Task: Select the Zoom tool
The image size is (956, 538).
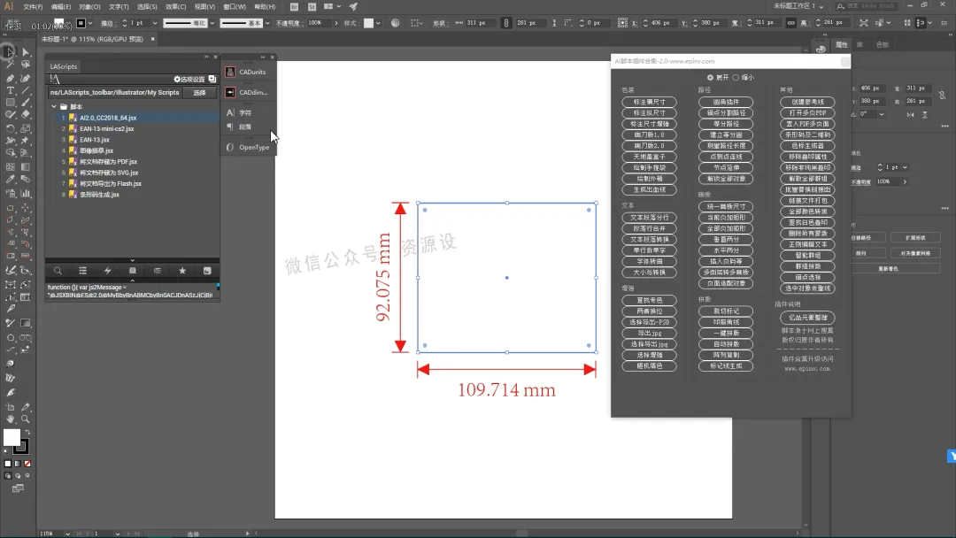Action: (x=26, y=419)
